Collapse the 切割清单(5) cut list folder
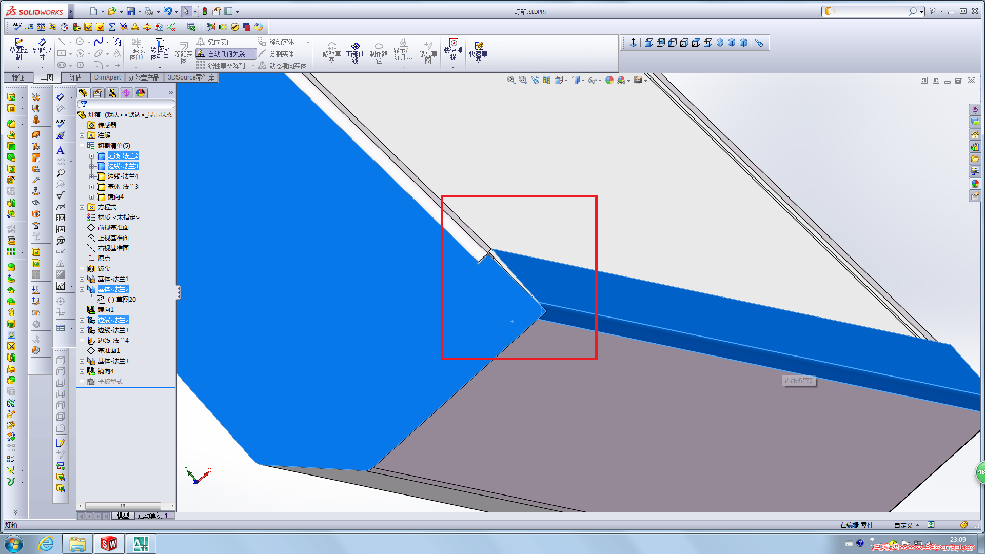Screen dimensions: 985x554 [x=82, y=146]
